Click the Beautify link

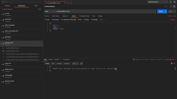[x=173, y=20]
